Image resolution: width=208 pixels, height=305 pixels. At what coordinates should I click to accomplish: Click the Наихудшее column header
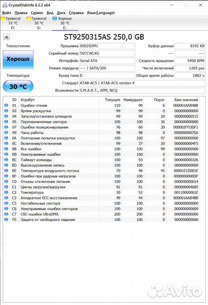[133, 100]
